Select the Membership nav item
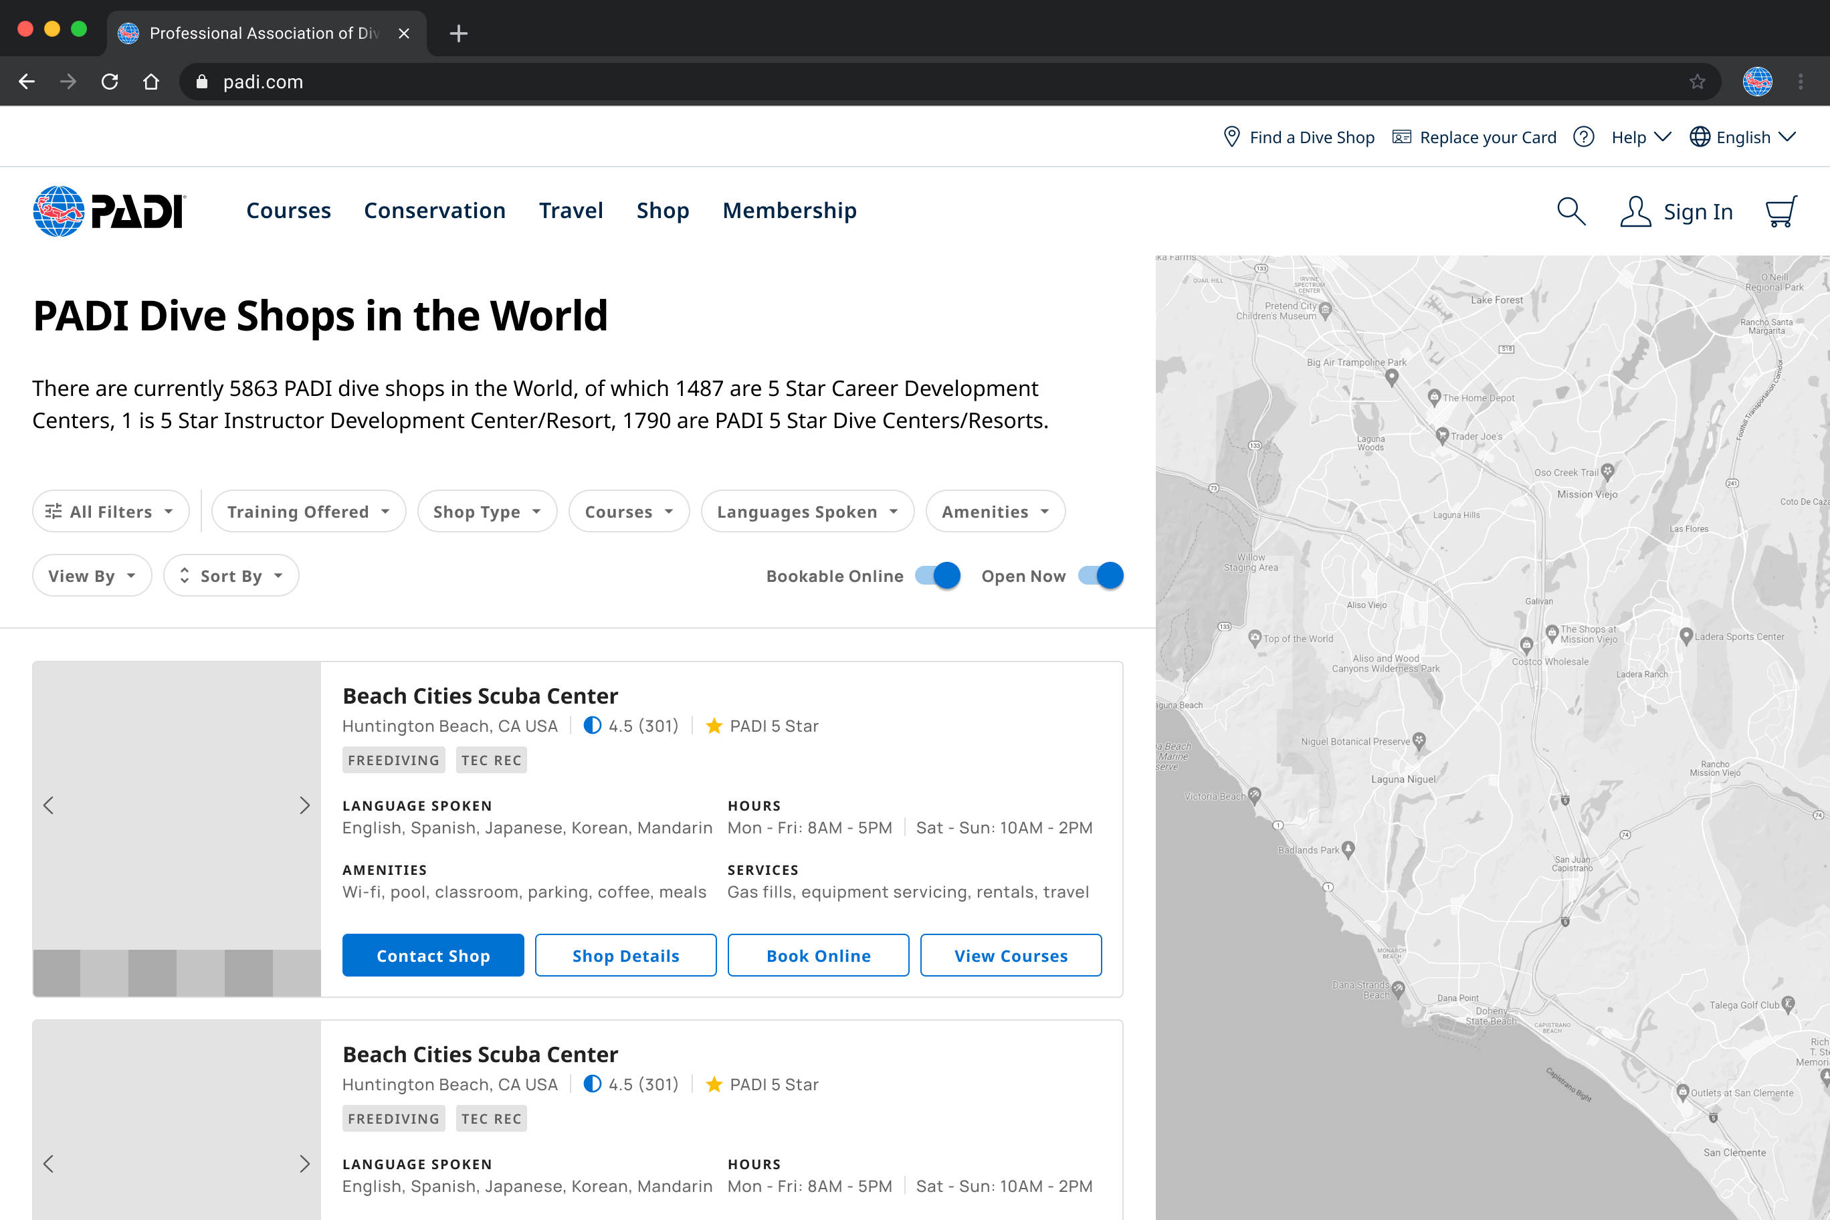1830x1220 pixels. pyautogui.click(x=789, y=210)
